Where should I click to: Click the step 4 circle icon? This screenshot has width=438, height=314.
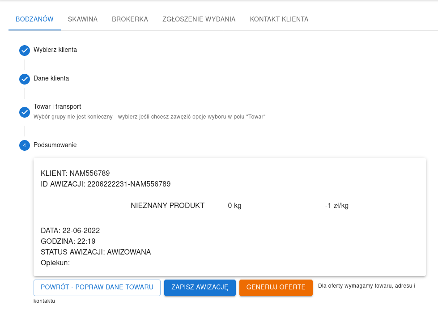(25, 146)
